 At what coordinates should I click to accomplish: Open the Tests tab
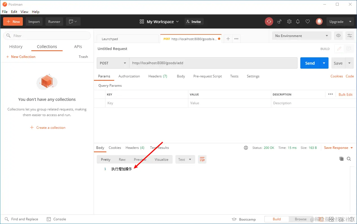[234, 76]
